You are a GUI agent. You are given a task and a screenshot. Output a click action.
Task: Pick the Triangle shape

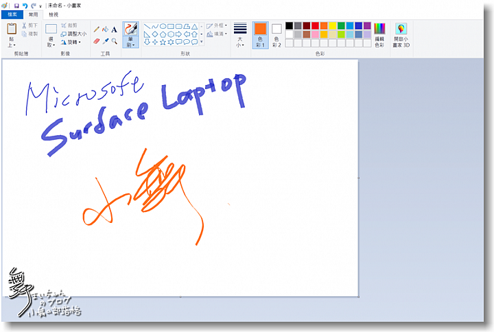point(194,27)
